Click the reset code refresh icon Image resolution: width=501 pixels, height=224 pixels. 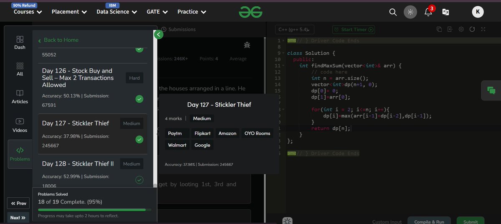coord(472,29)
